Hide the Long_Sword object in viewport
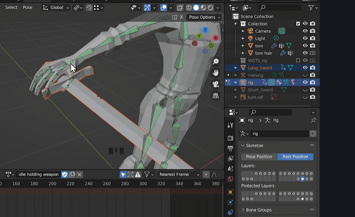 [x=305, y=68]
